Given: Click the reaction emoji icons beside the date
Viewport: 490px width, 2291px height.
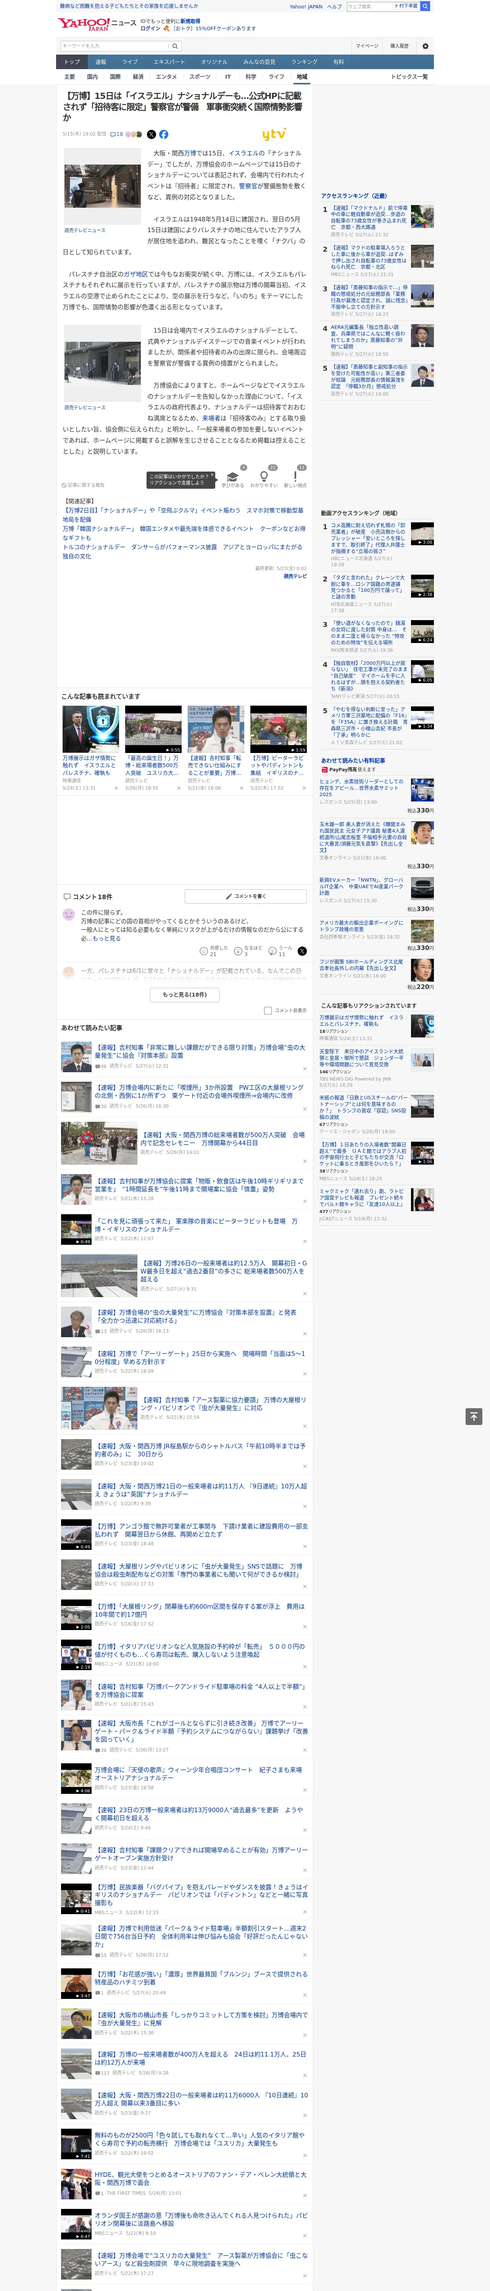Looking at the screenshot, I should pyautogui.click(x=134, y=134).
